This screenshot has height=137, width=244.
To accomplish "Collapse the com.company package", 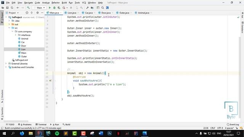I will pos(13,32).
